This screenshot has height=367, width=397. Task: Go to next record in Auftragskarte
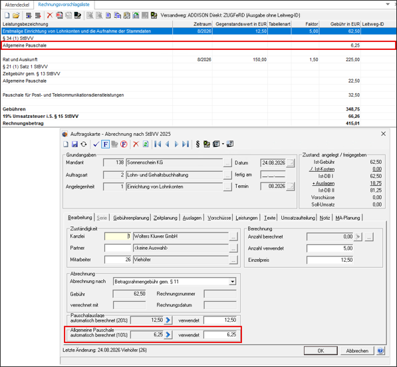176,145
